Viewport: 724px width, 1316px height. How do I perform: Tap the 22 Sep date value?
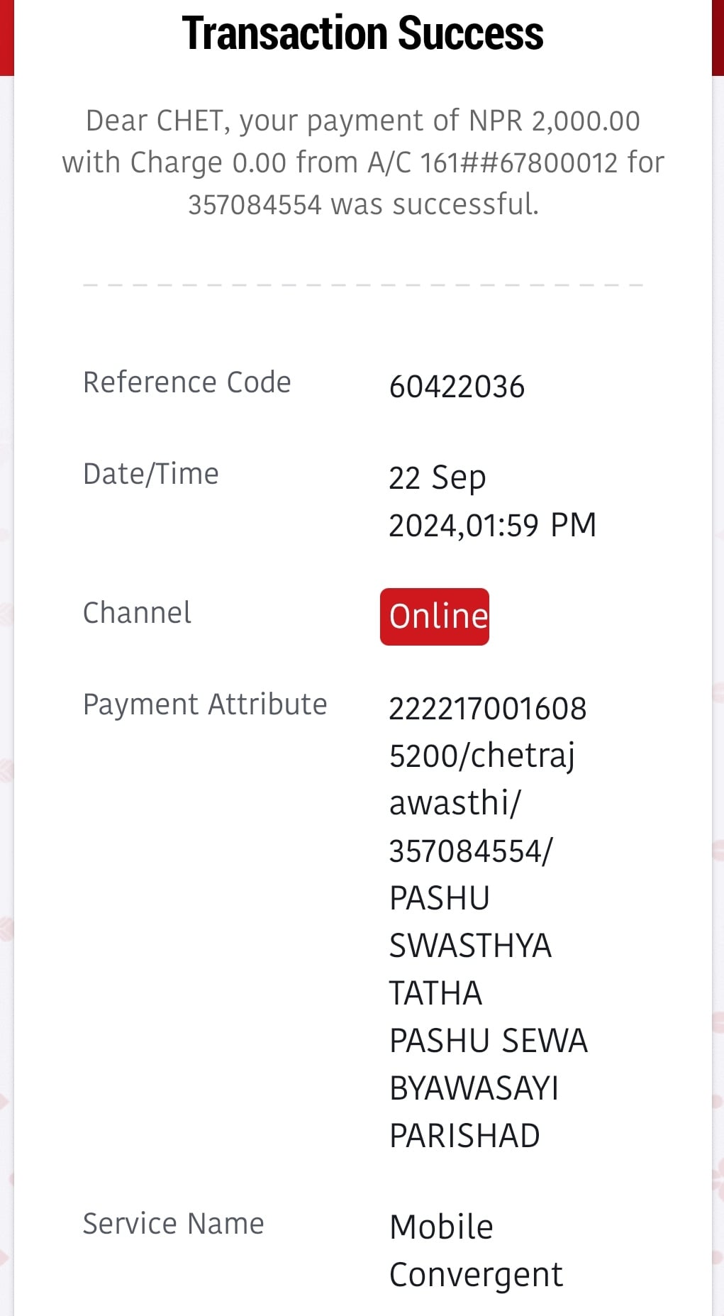(438, 478)
